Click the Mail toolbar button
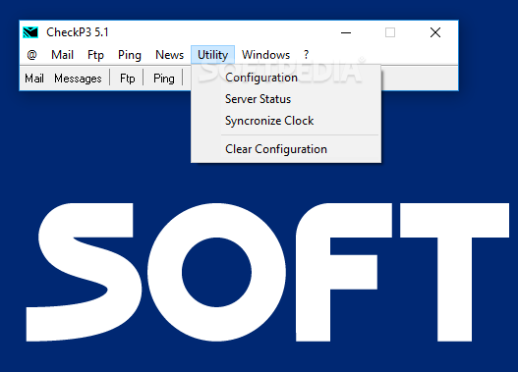The width and height of the screenshot is (518, 372). pos(34,79)
